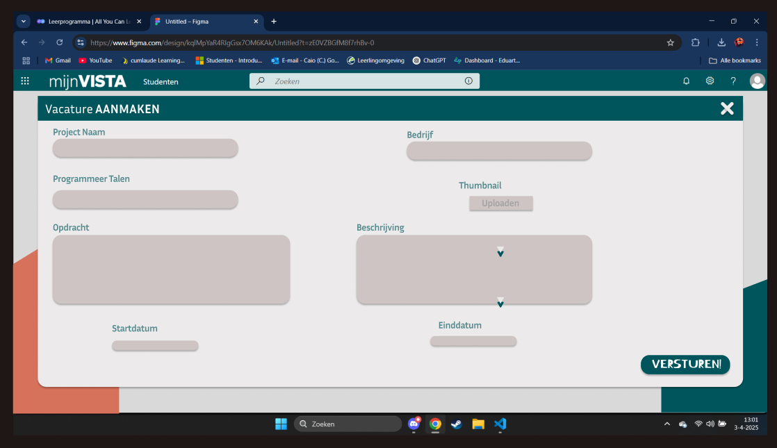Viewport: 777px width, 448px height.
Task: Open the Chrome downloads icon
Action: tap(721, 42)
